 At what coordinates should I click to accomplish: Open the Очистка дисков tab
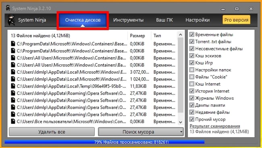point(83,20)
